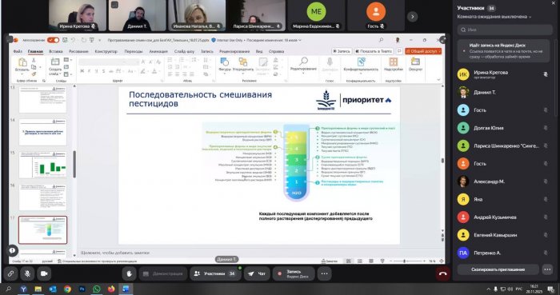
Task: Open Chrome from the Windows taskbar
Action: click(67, 289)
